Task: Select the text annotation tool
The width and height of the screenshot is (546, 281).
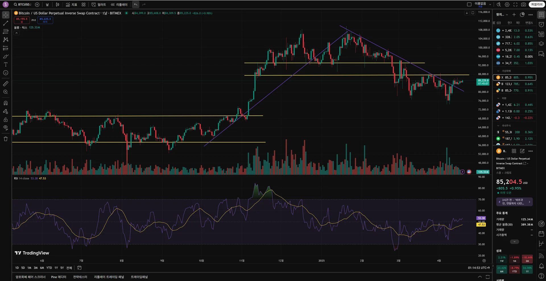Action: [x=6, y=64]
